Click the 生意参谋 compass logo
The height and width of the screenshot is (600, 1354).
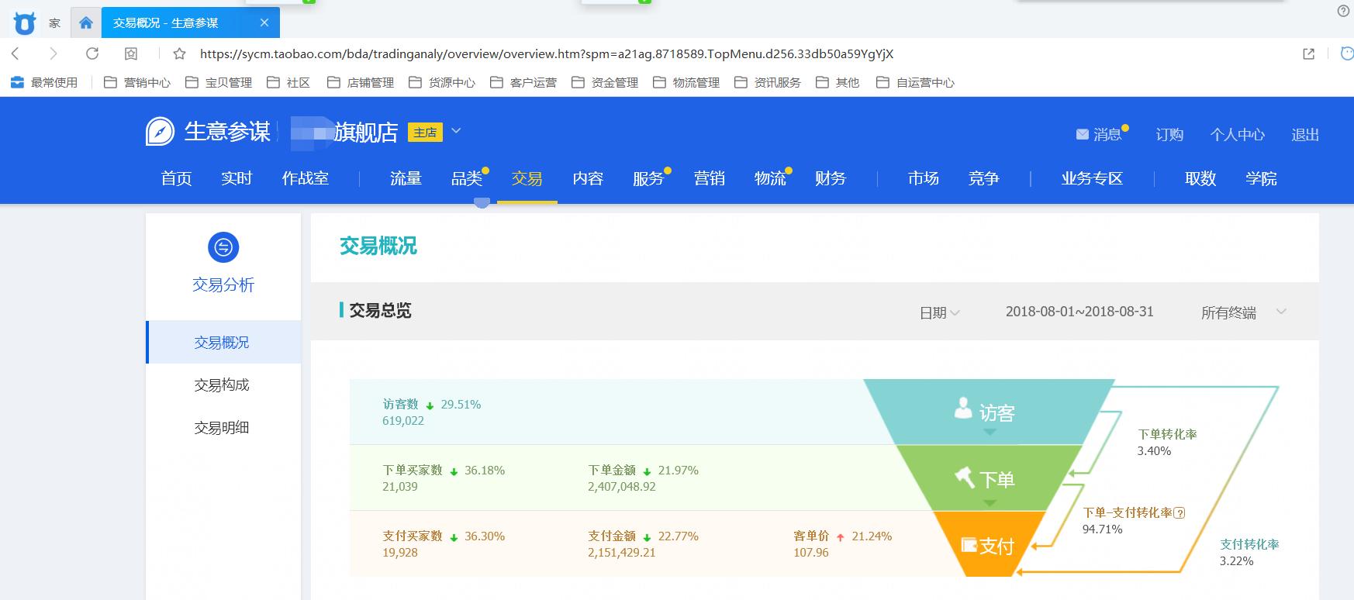coord(161,132)
